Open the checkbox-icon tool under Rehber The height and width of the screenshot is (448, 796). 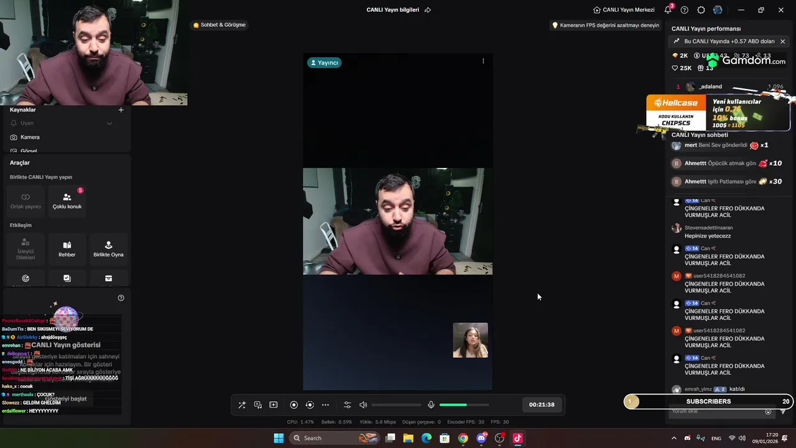(67, 278)
